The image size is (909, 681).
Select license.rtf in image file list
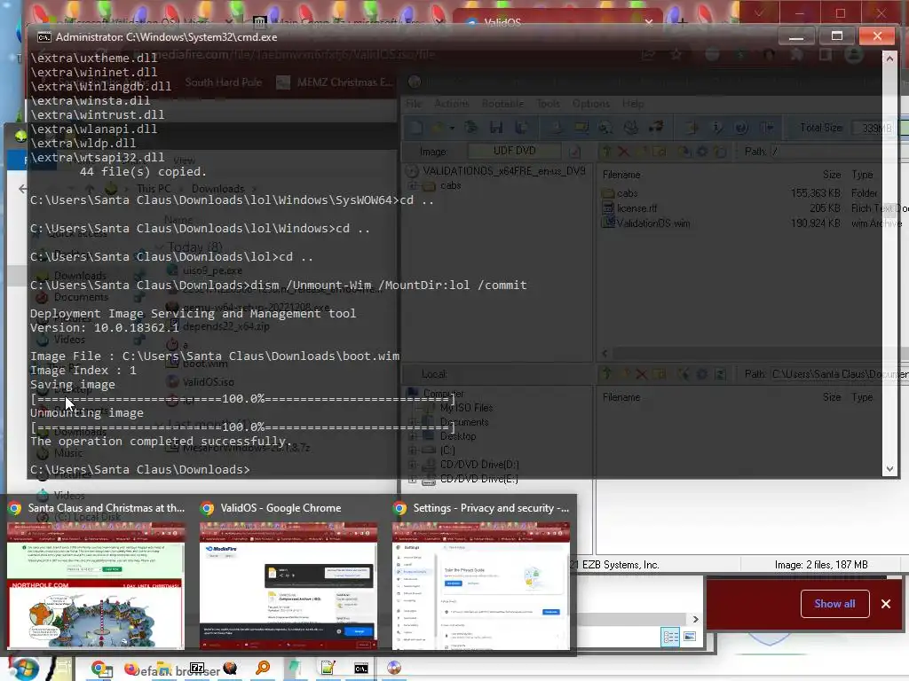[629, 208]
